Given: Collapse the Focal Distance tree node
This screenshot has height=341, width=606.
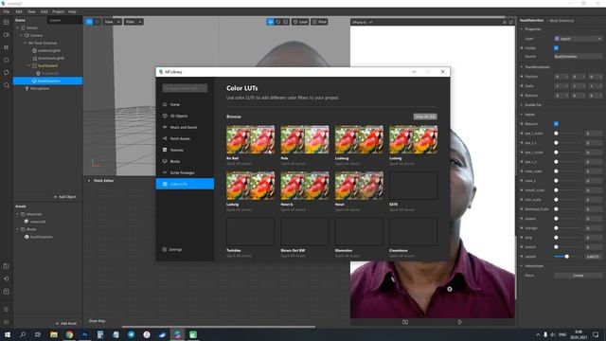Looking at the screenshot, I should (26, 43).
